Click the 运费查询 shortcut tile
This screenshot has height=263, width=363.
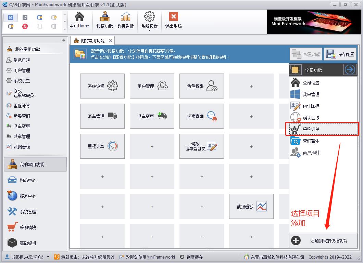(x=201, y=116)
